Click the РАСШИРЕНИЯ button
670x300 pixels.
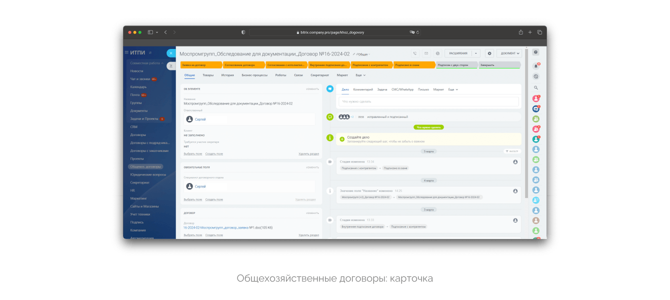pyautogui.click(x=458, y=53)
